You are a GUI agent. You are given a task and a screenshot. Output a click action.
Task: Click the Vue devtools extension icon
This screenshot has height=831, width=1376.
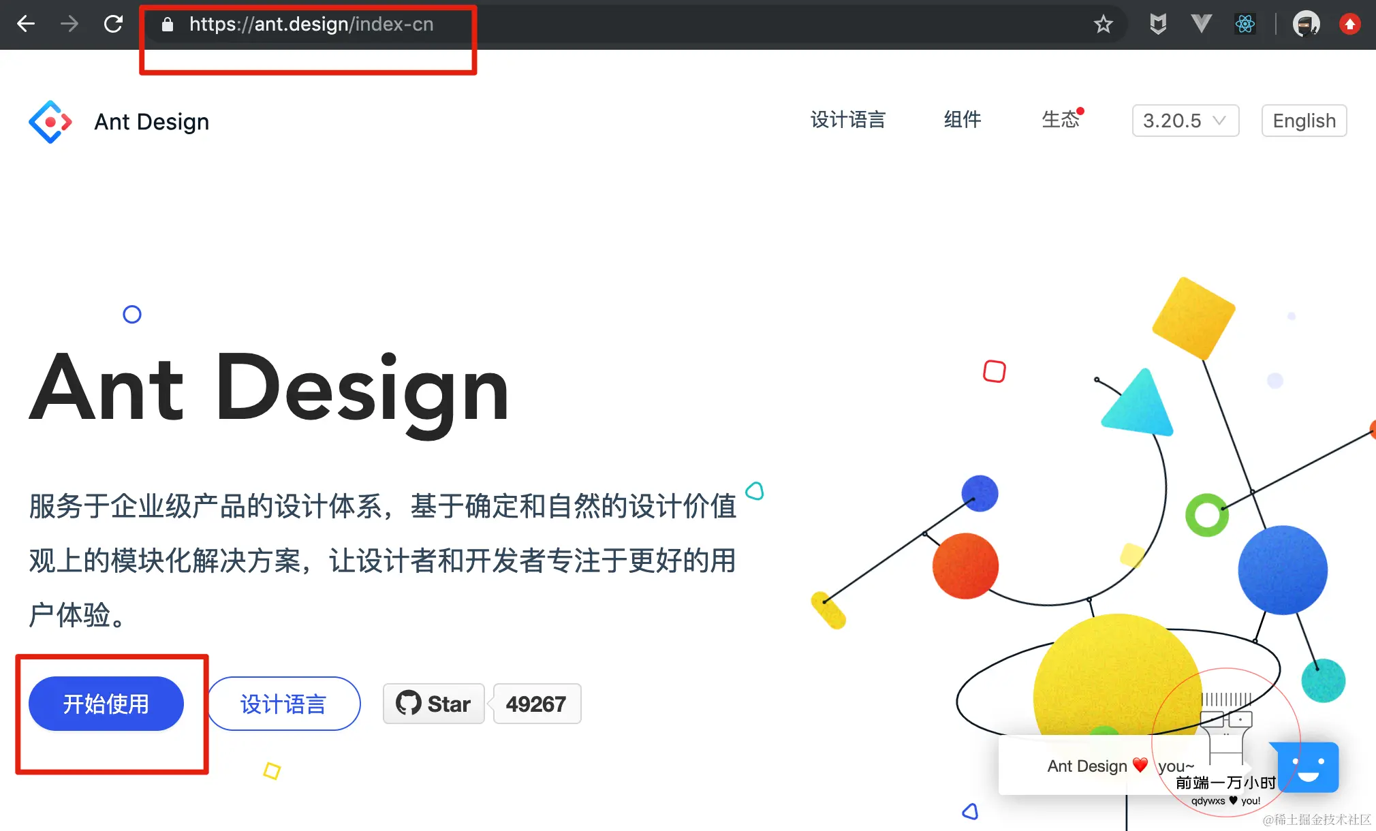tap(1201, 25)
